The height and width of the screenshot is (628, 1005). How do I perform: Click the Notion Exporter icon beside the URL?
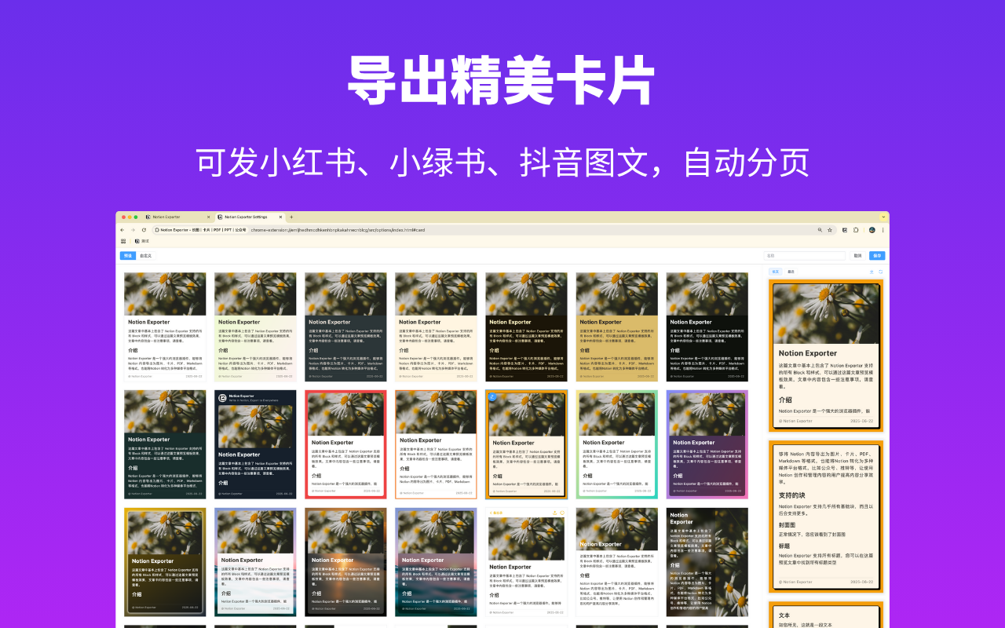click(156, 230)
